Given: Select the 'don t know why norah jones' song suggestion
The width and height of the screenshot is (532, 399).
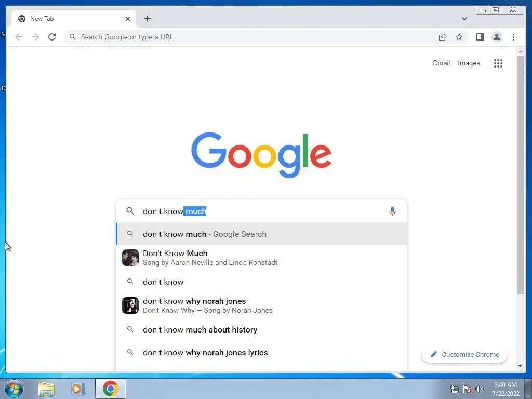Looking at the screenshot, I should coord(262,305).
